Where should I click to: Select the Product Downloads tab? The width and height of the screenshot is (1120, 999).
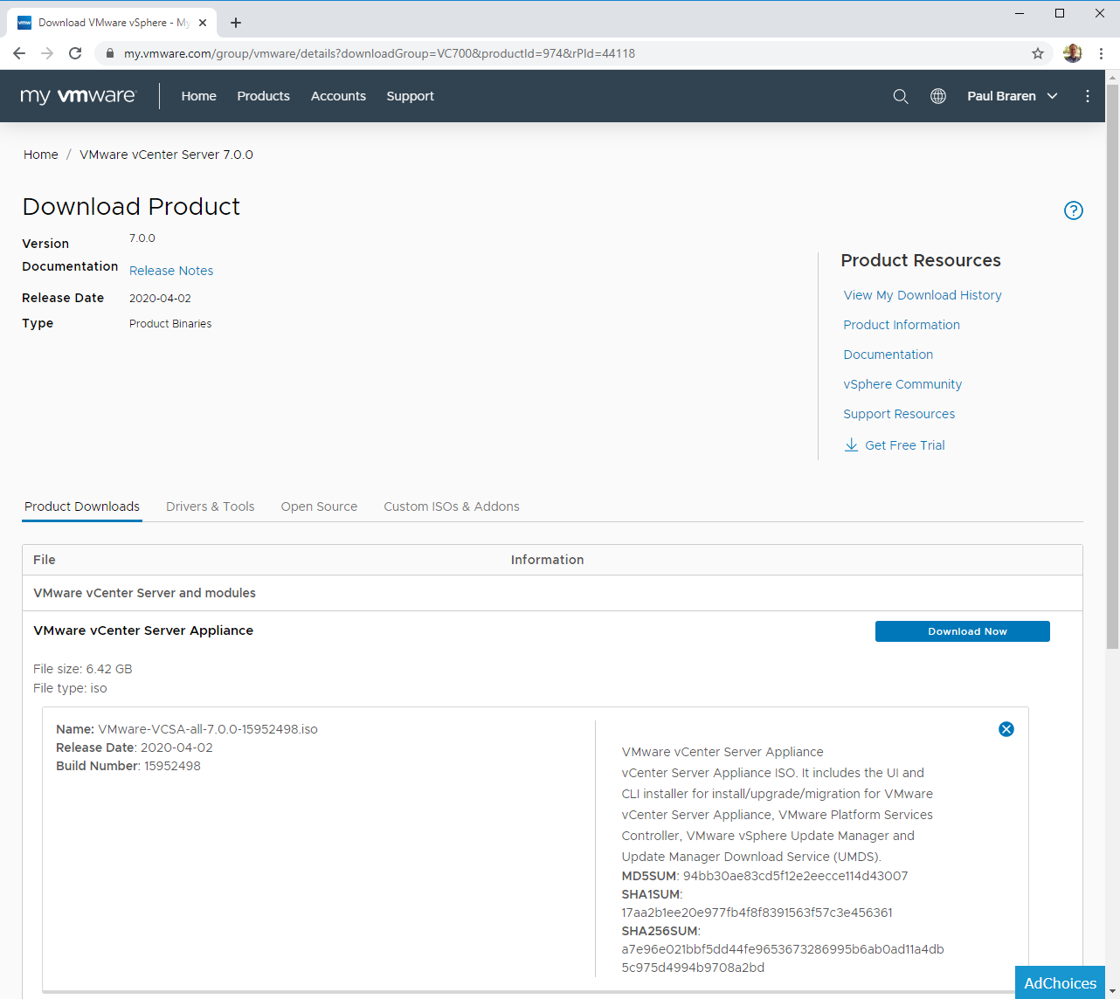(x=82, y=506)
